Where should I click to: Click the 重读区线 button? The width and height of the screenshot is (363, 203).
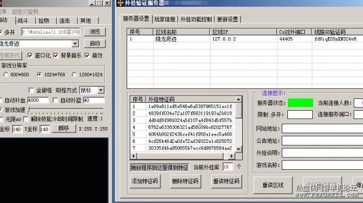tap(273, 185)
